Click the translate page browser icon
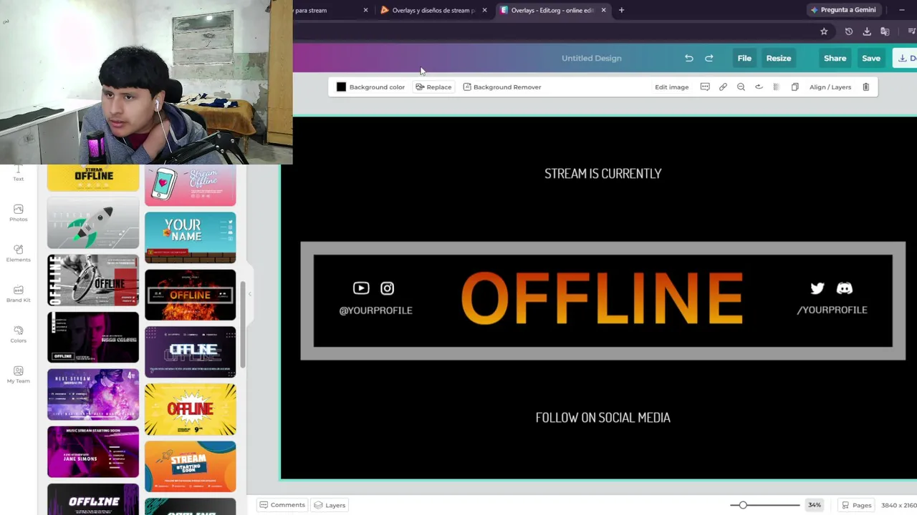Viewport: 917px width, 515px height. pyautogui.click(x=885, y=31)
